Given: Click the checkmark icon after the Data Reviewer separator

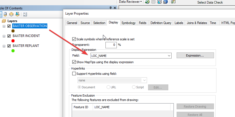Looking at the screenshot, I should (173, 2).
